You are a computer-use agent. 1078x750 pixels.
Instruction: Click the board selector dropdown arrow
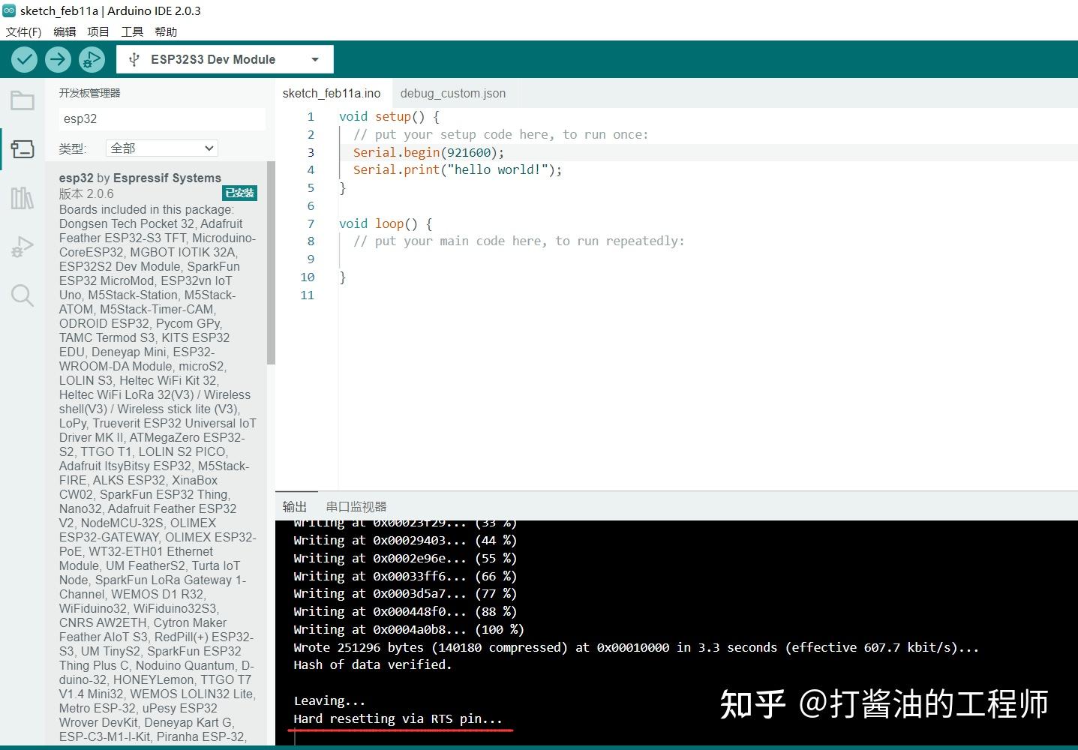[x=314, y=58]
